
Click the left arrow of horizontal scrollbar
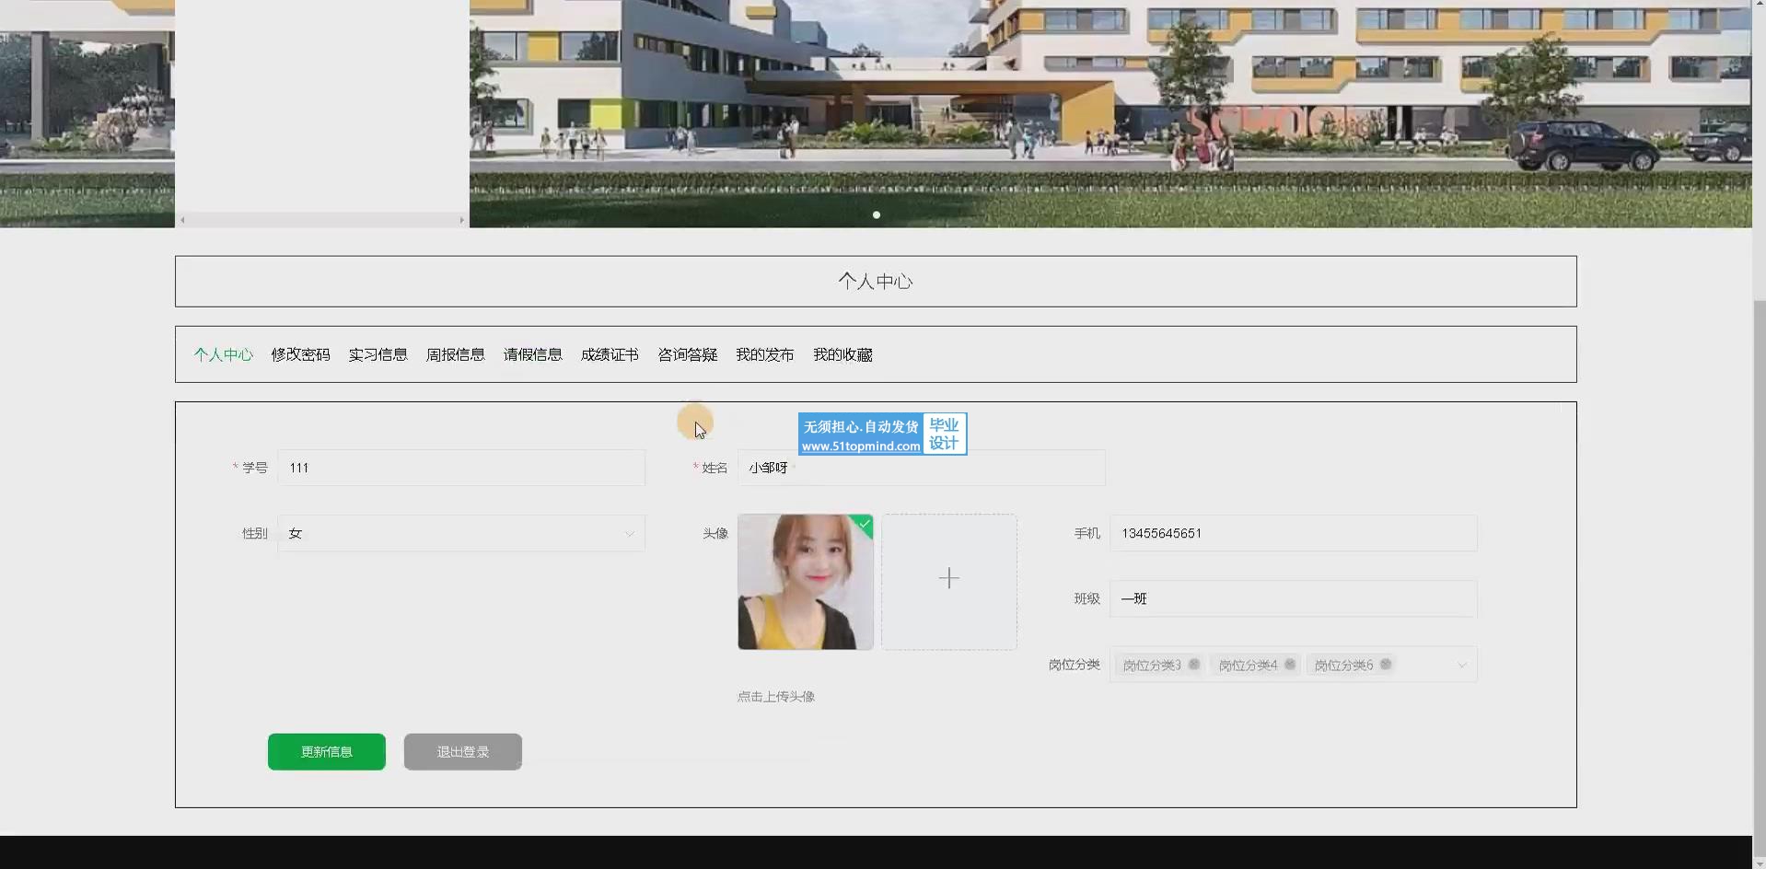(x=182, y=220)
